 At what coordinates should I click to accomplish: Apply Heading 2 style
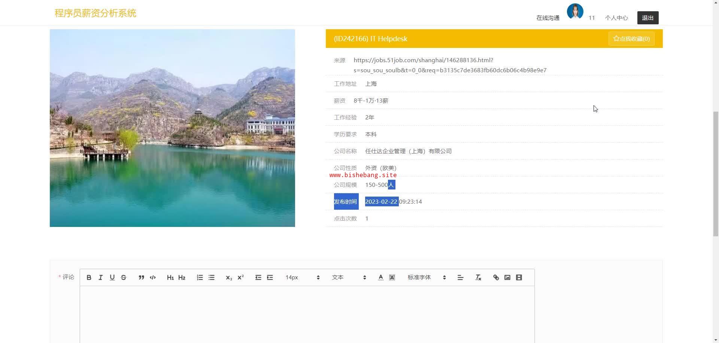pyautogui.click(x=182, y=277)
